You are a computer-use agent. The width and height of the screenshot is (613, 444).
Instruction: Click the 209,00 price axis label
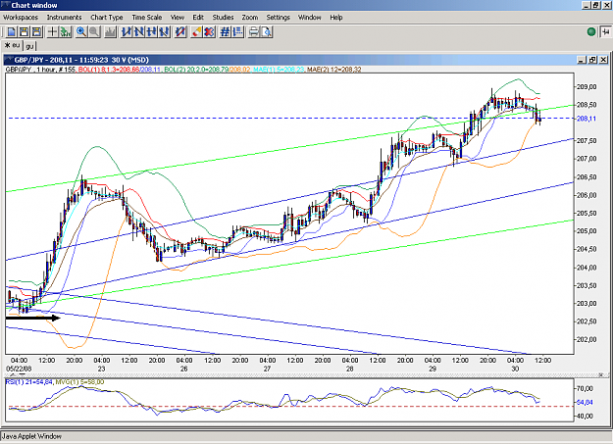tap(587, 87)
